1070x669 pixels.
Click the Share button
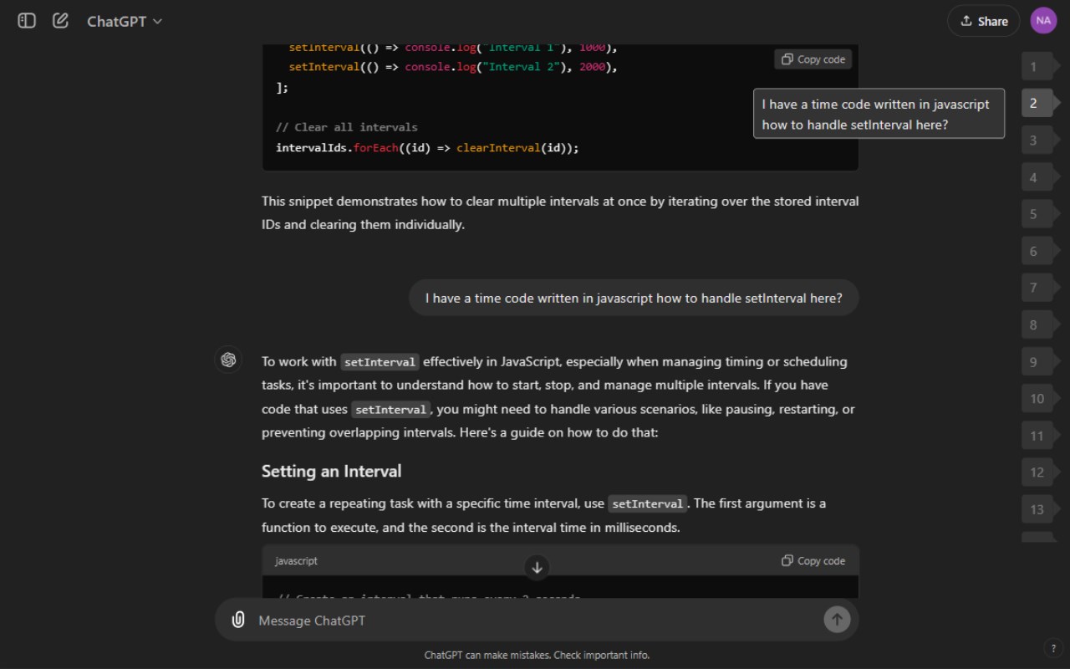click(x=983, y=21)
